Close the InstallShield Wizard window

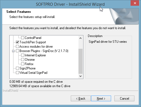135,3
